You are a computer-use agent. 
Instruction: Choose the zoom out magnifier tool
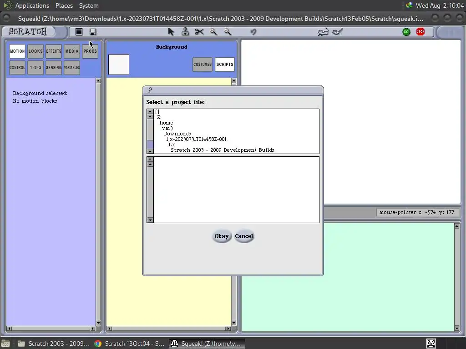(x=228, y=31)
